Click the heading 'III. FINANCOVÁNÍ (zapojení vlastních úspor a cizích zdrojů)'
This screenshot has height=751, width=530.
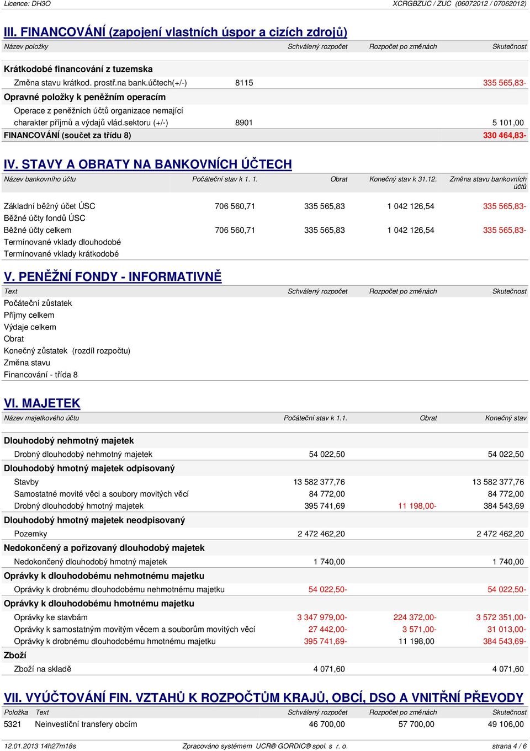pos(176,32)
